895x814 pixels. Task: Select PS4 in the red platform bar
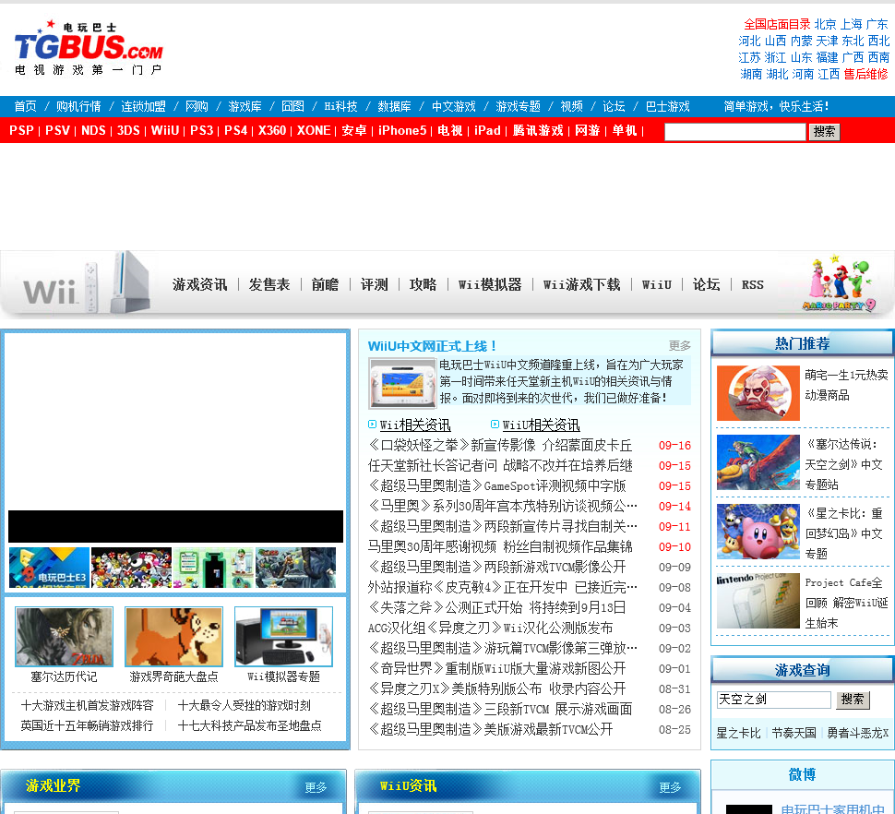pyautogui.click(x=235, y=130)
